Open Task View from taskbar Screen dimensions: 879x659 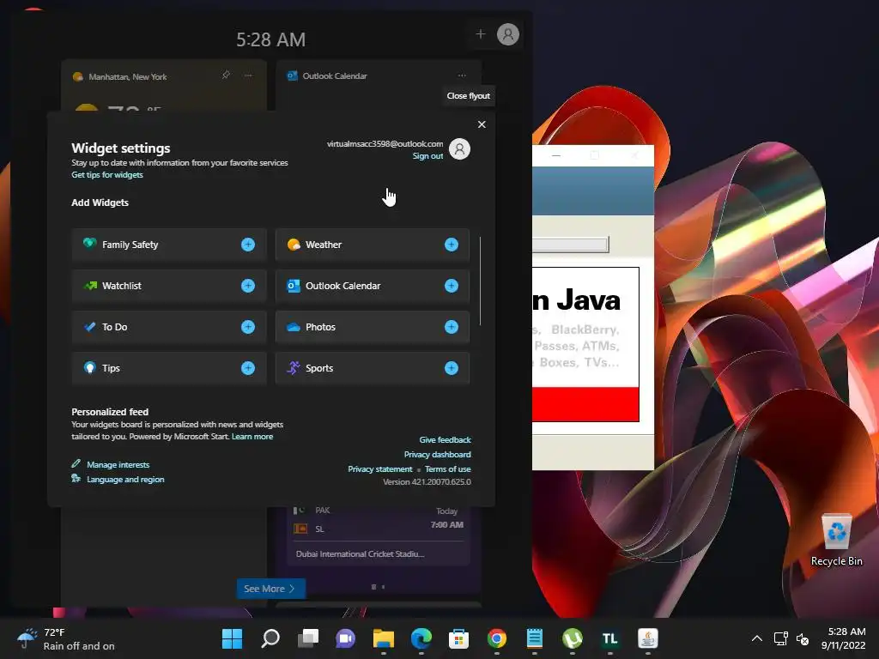click(308, 638)
